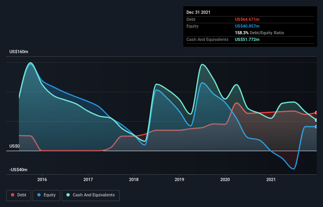The height and width of the screenshot is (207, 323).
Task: Click the 158.3% Debt/Equity Ratio text
Action: pyautogui.click(x=260, y=33)
